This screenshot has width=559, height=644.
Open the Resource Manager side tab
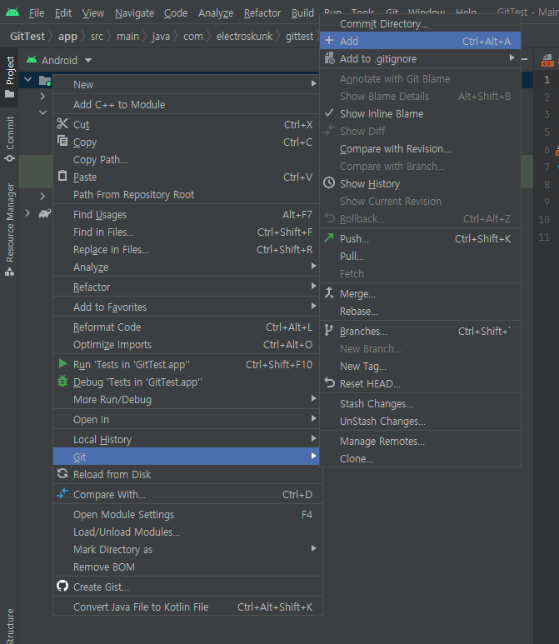[10, 229]
